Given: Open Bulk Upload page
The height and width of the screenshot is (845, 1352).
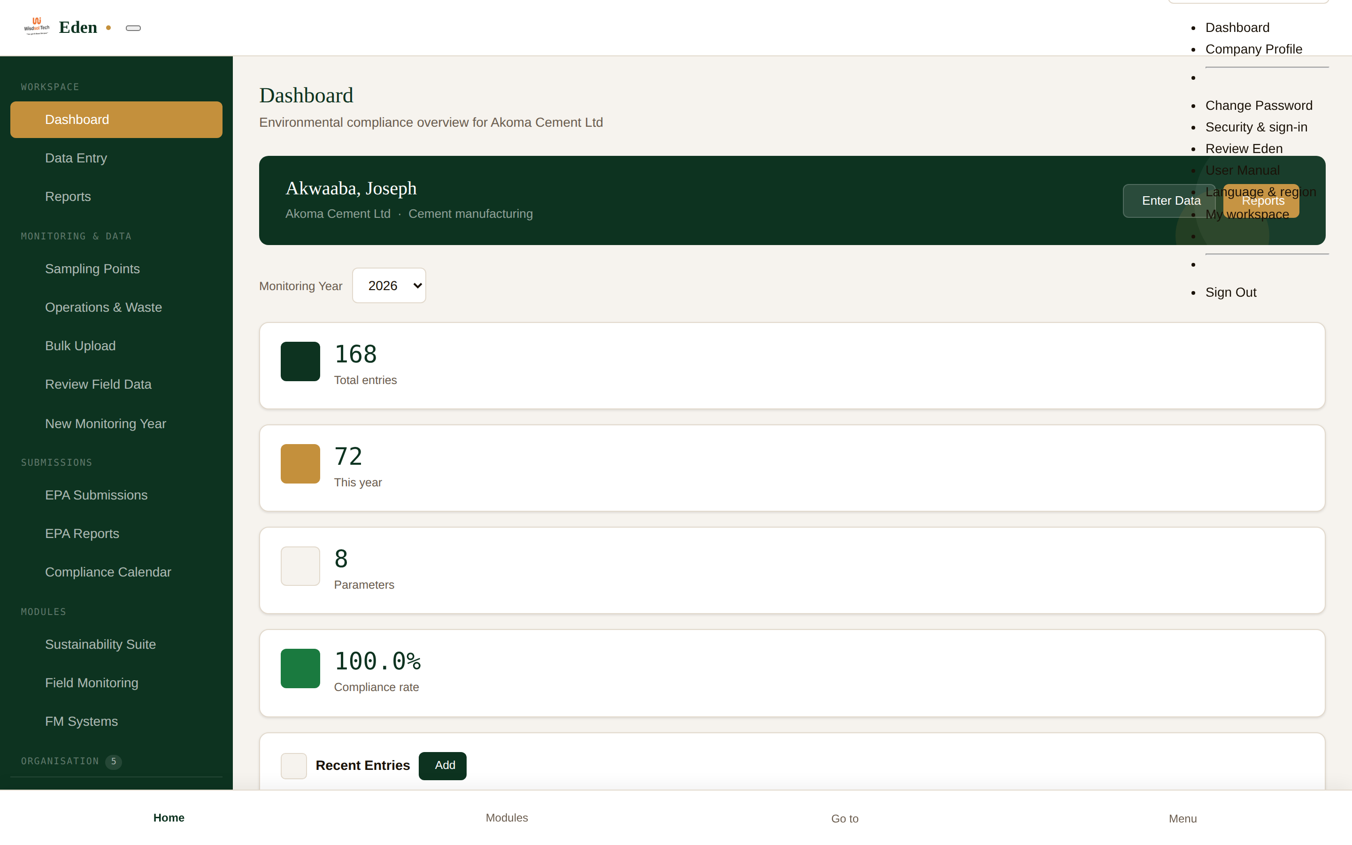Looking at the screenshot, I should tap(116, 346).
